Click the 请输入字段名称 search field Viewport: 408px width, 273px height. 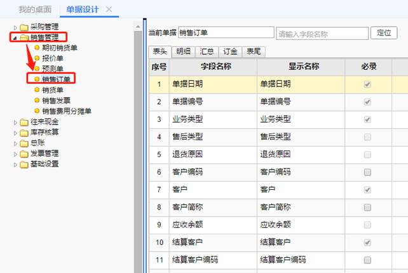pos(322,33)
